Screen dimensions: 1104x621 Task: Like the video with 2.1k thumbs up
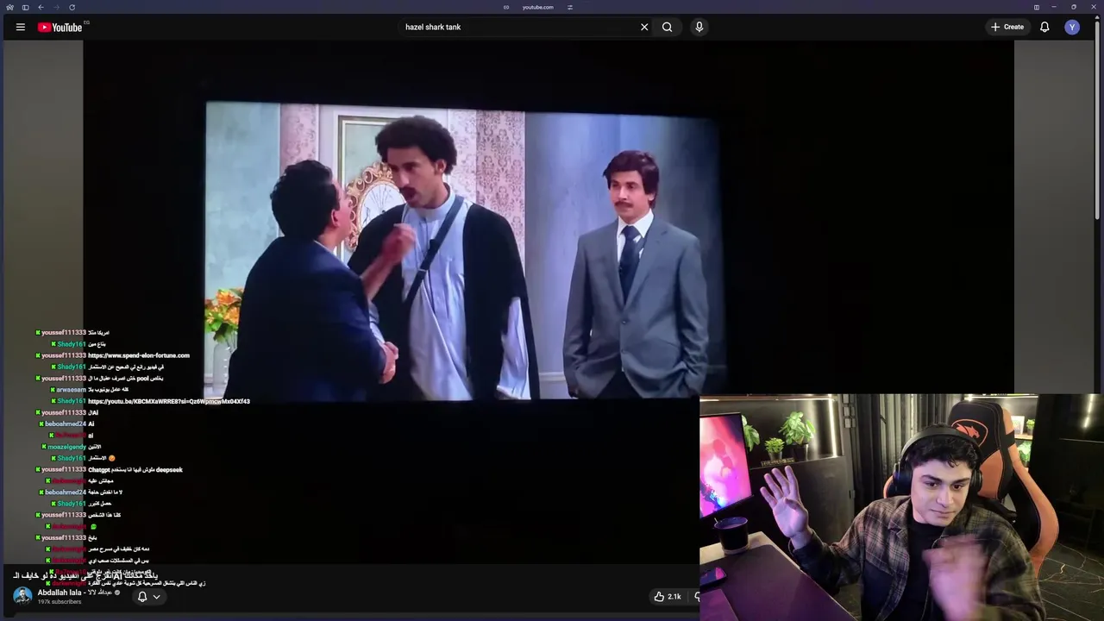[x=668, y=596]
